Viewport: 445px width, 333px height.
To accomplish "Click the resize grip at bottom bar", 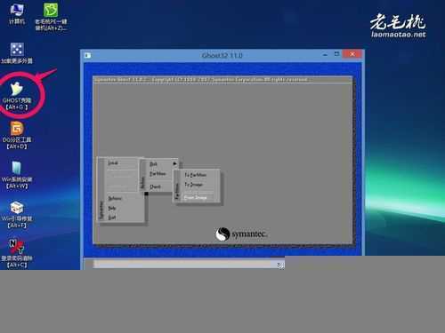I will tap(280, 265).
